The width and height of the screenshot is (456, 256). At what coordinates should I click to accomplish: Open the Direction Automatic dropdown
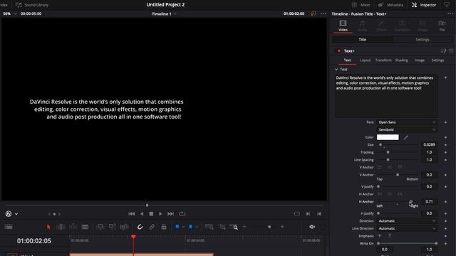point(407,221)
